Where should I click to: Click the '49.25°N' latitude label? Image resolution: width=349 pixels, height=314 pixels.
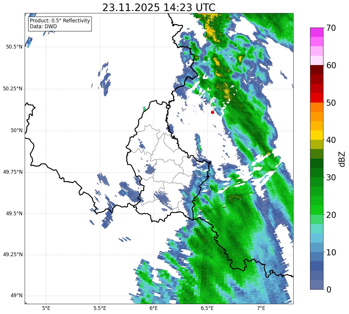[x=13, y=255]
